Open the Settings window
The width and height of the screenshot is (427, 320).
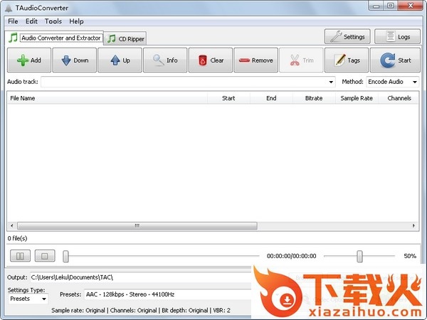coord(347,36)
